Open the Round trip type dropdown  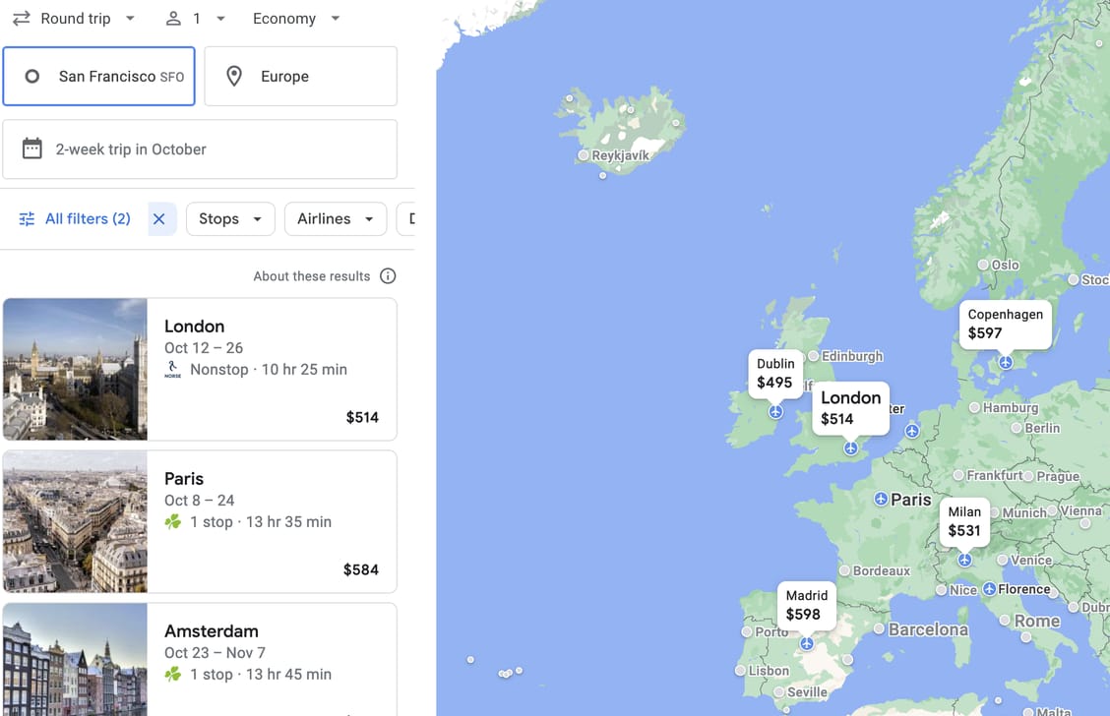click(x=74, y=19)
